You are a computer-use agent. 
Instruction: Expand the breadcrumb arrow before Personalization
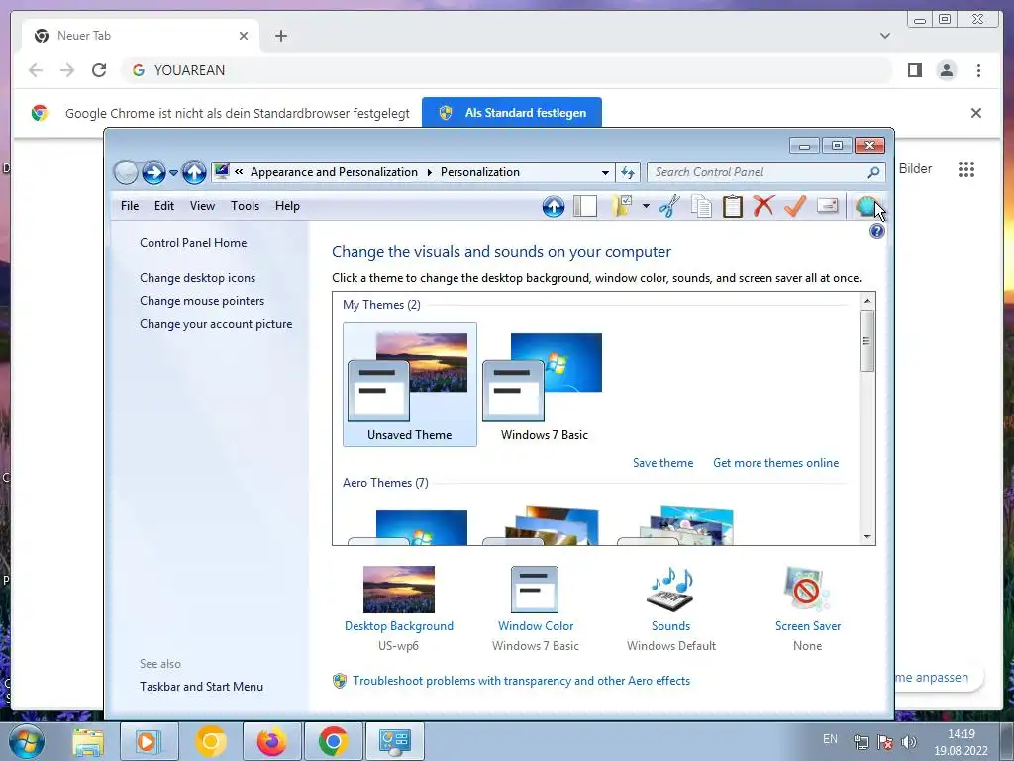[x=429, y=172]
